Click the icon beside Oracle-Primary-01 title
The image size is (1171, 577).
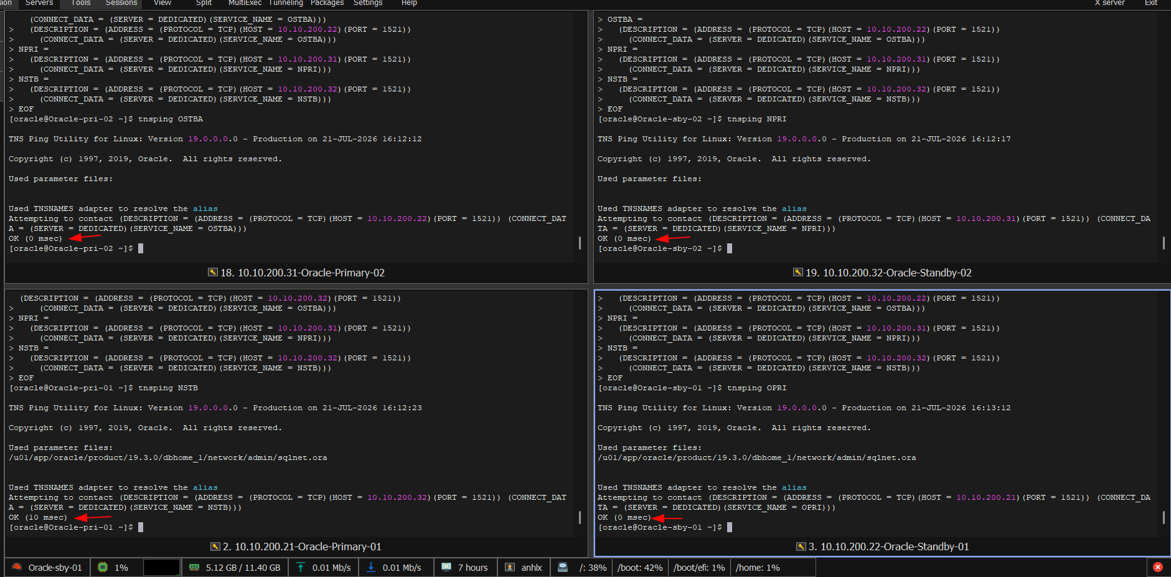(x=215, y=546)
